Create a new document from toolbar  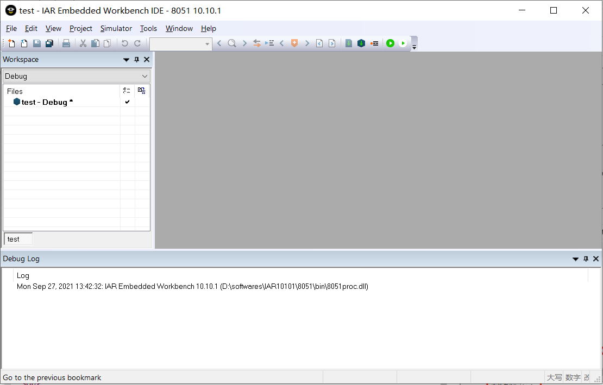coord(11,43)
